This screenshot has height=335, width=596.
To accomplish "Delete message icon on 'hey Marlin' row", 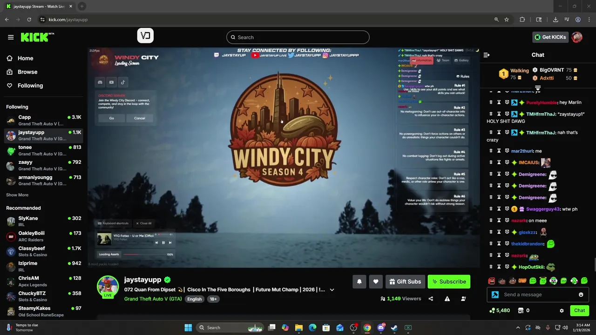I will (x=490, y=102).
